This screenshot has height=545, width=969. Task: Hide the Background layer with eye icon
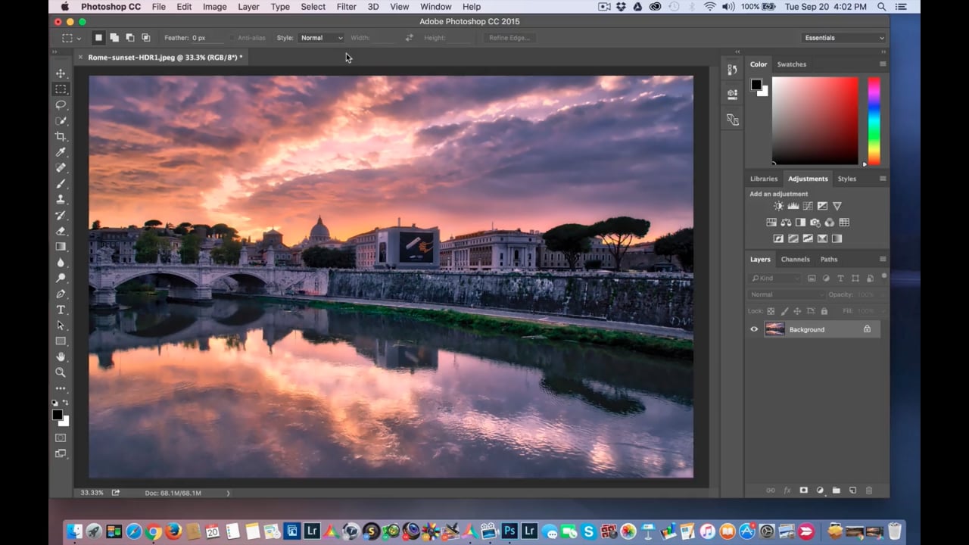[x=754, y=329]
